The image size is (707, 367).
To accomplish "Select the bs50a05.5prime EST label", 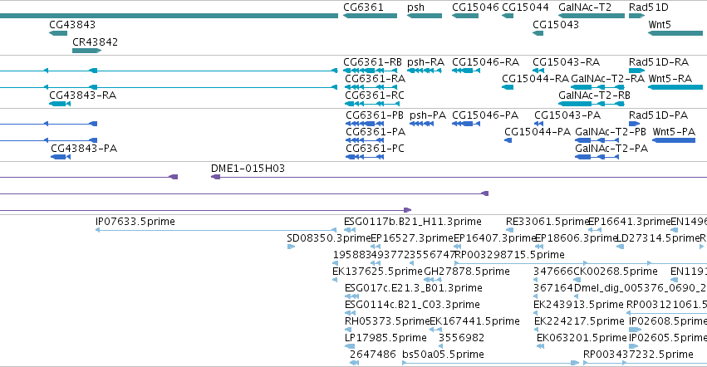I will pos(444,355).
